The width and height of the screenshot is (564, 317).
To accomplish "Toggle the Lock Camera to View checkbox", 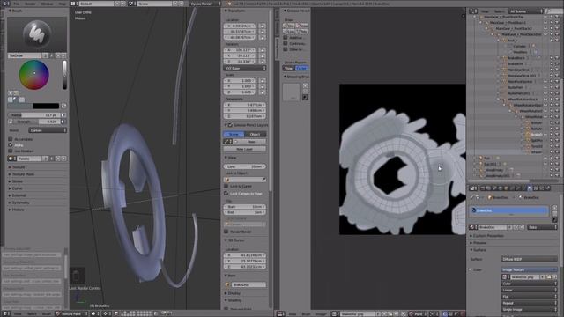I will (x=226, y=194).
